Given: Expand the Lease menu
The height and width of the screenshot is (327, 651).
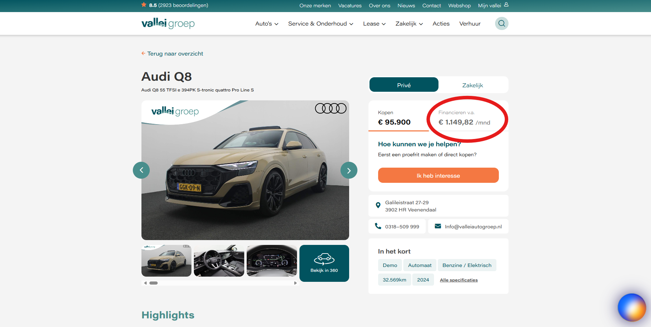Looking at the screenshot, I should click(374, 23).
